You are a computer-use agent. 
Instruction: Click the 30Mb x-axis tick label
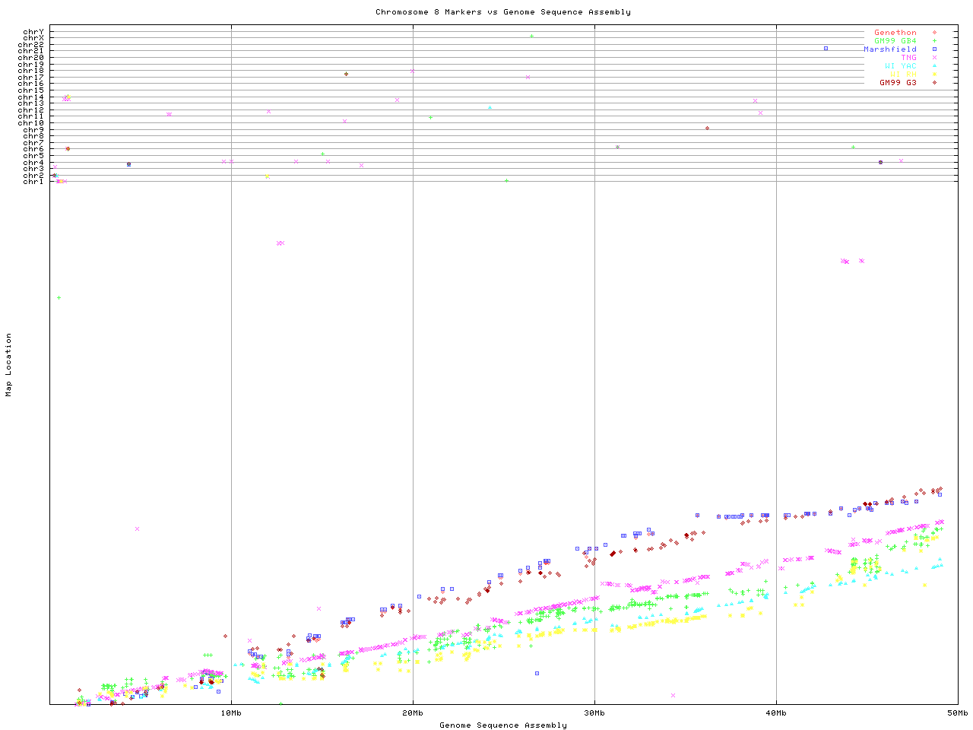tap(594, 713)
